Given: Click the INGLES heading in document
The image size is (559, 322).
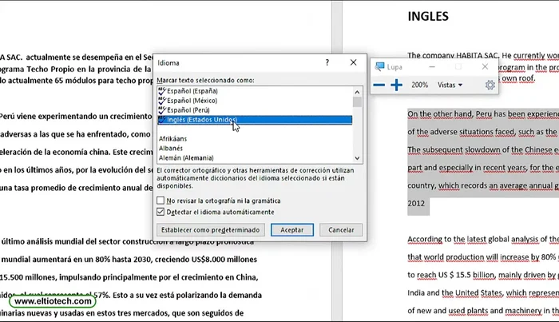Looking at the screenshot, I should coord(428,17).
